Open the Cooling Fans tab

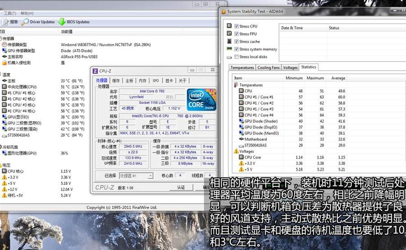(x=268, y=67)
